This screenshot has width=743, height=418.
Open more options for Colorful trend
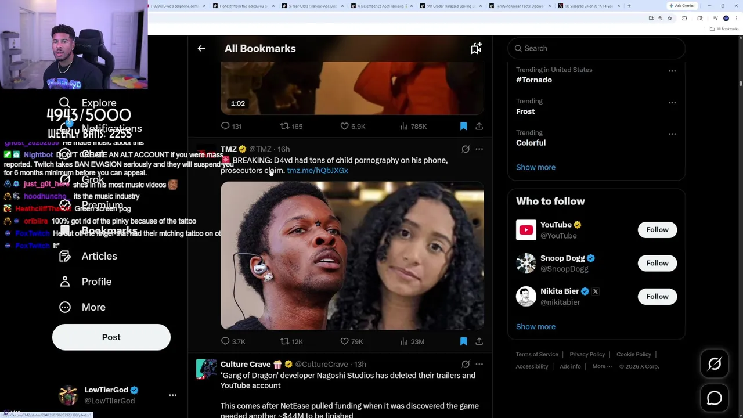[672, 134]
